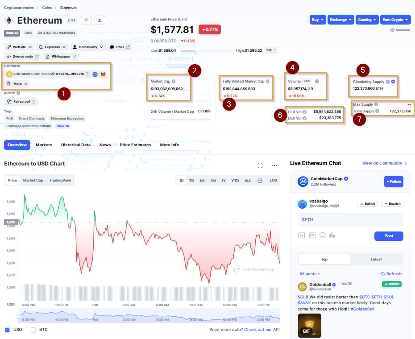
Task: Show Circulating Supply info icon
Action: click(x=388, y=82)
